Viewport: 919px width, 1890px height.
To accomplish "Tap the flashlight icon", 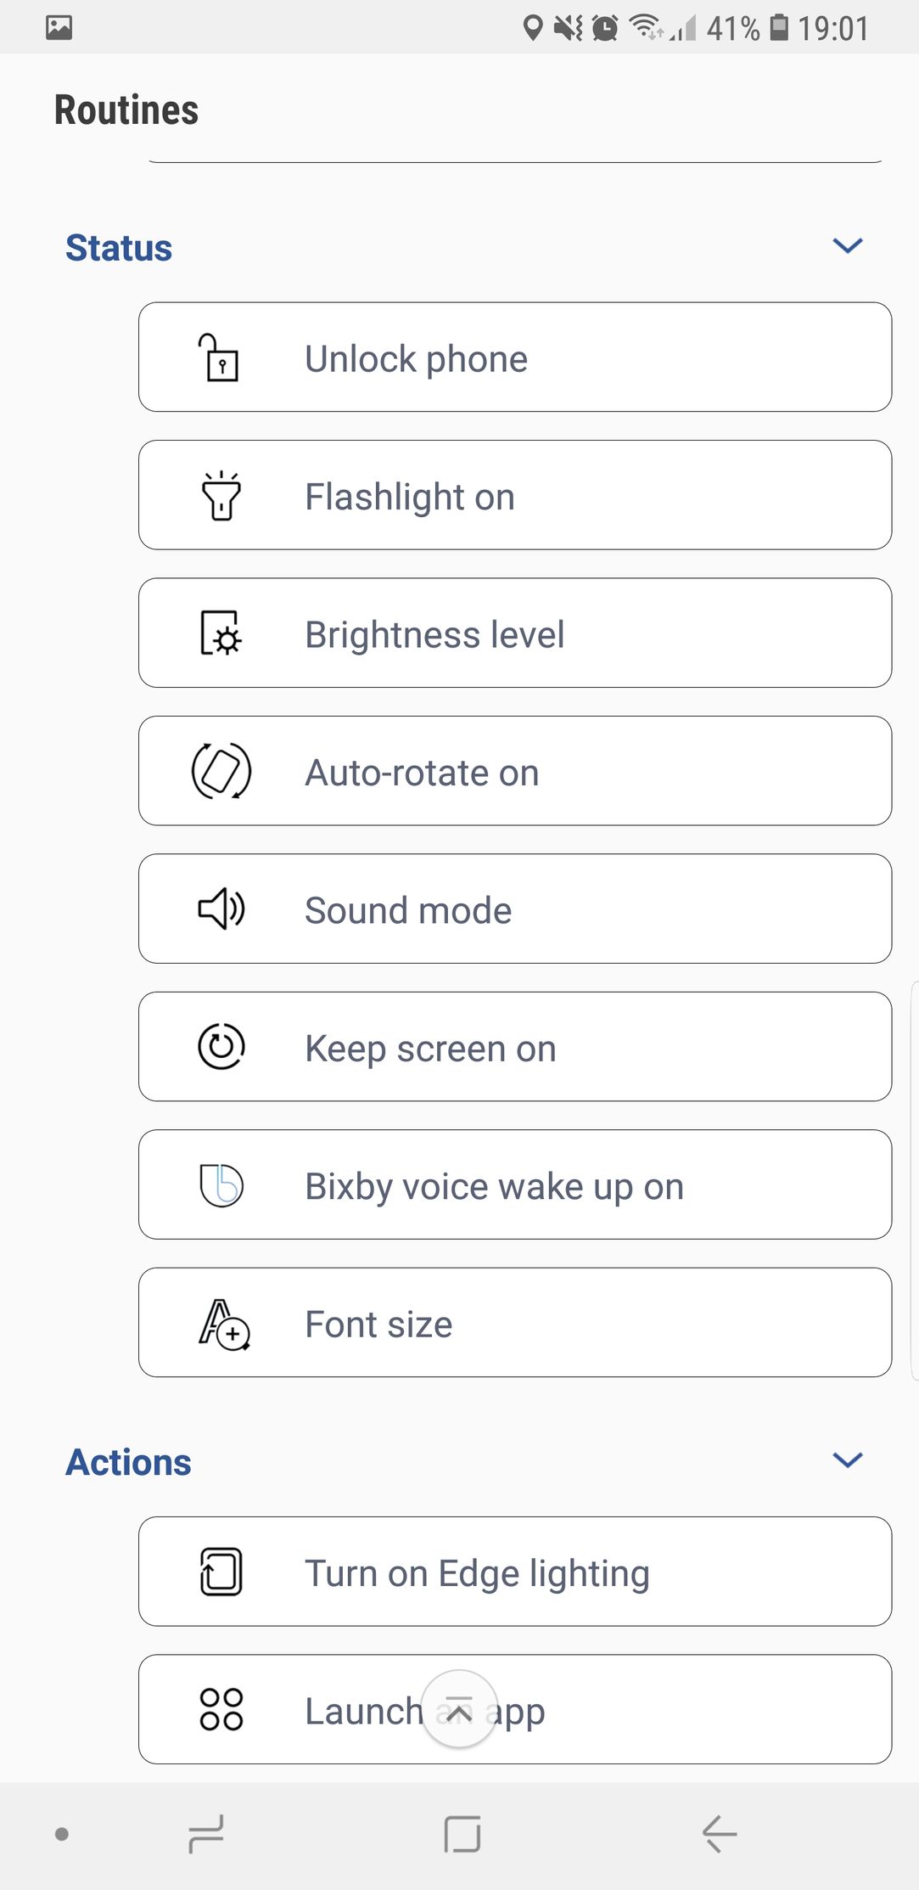I will [221, 496].
